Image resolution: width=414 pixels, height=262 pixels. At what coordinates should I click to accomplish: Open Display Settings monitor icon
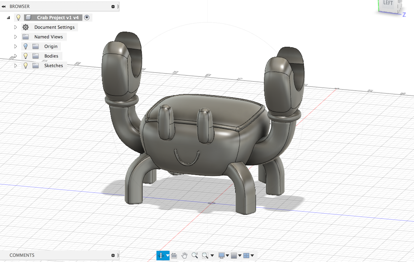pyautogui.click(x=221, y=256)
